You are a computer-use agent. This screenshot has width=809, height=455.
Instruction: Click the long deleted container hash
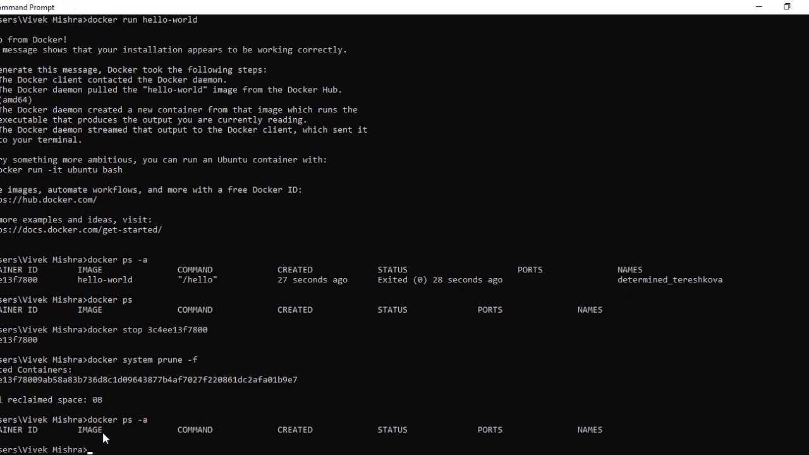tap(149, 380)
